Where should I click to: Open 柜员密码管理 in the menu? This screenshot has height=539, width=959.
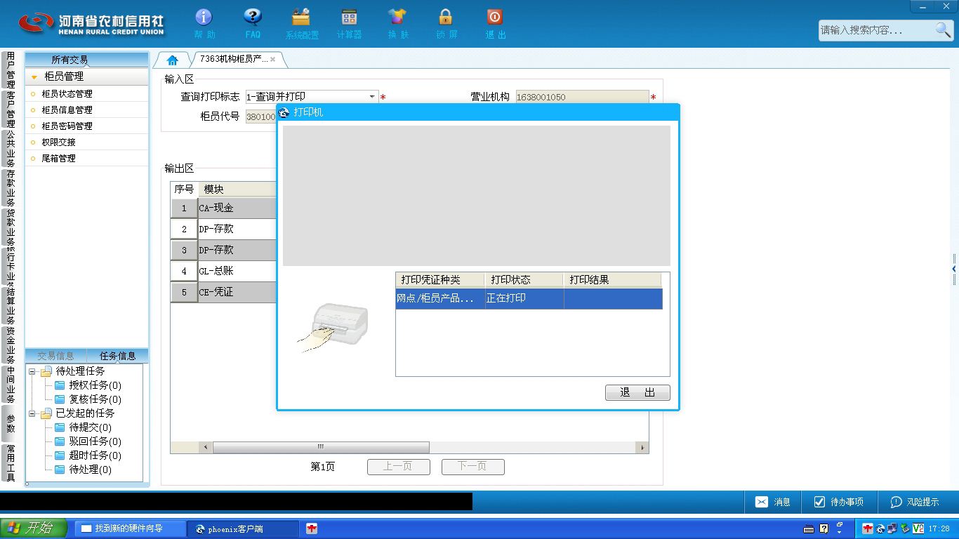67,126
